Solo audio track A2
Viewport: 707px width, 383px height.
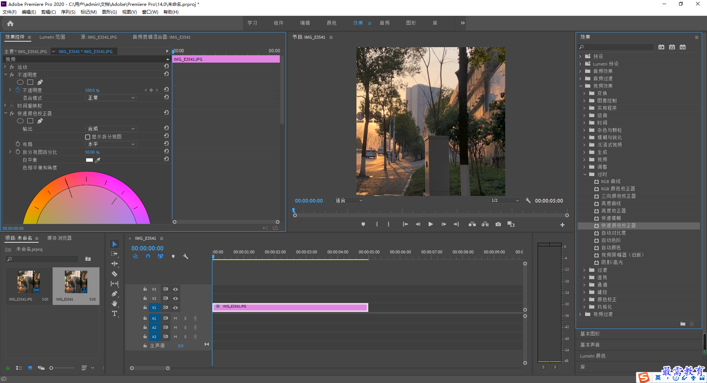pyautogui.click(x=185, y=327)
